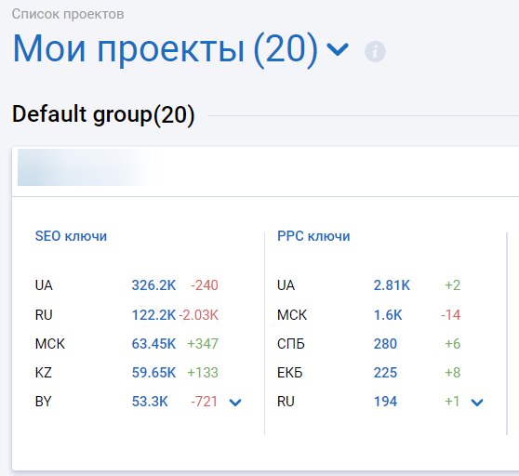
Task: Click the Мои проекты (20) heading
Action: click(165, 49)
